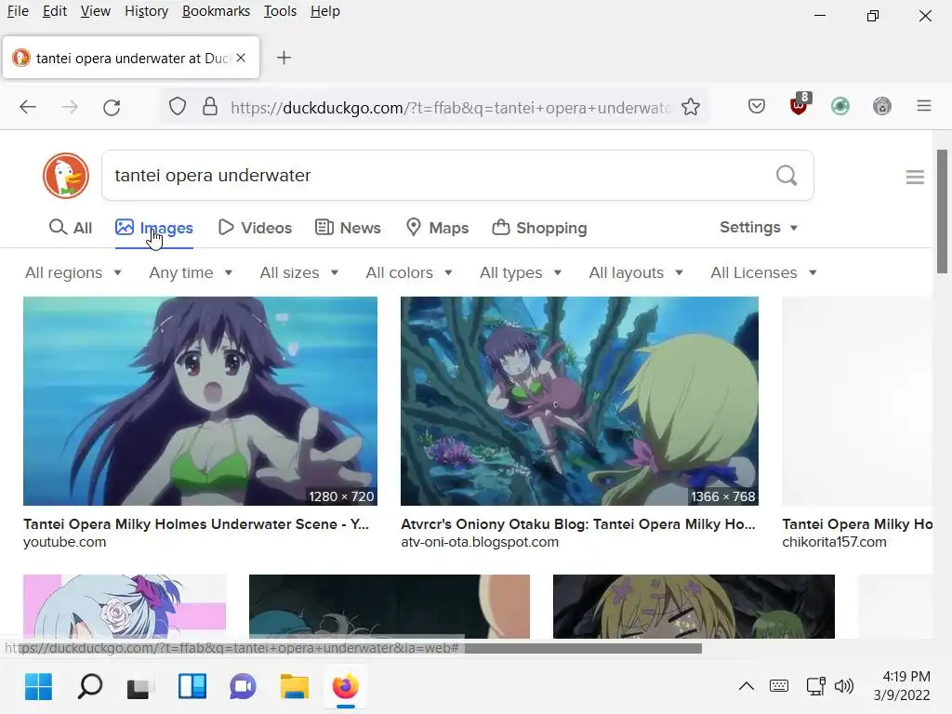Image resolution: width=952 pixels, height=714 pixels.
Task: Switch to the Shopping tab
Action: (x=539, y=228)
